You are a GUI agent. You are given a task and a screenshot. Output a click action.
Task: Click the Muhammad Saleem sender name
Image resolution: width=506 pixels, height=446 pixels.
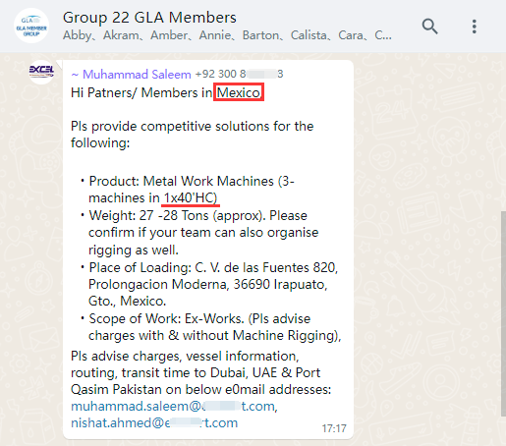click(137, 75)
